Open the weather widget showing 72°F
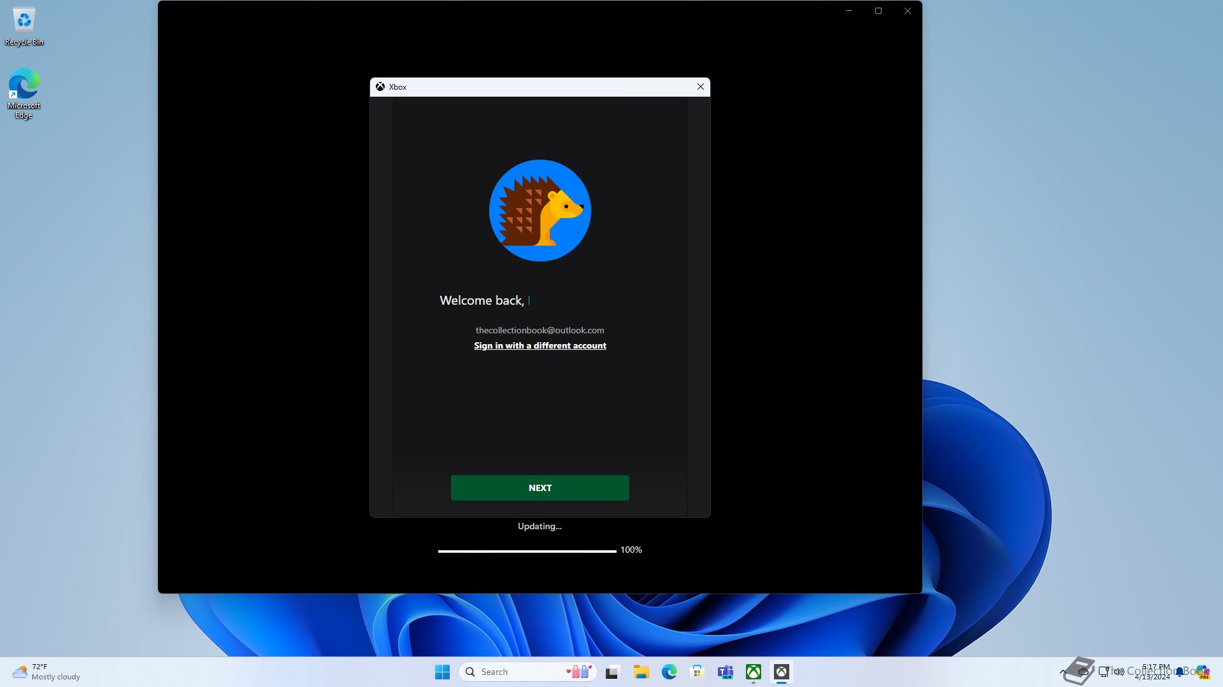 [46, 672]
